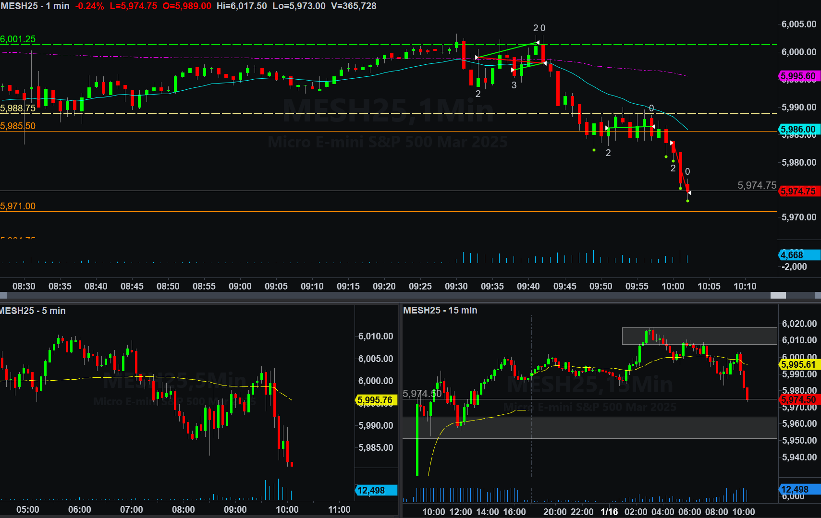Click the 1/16 date marker on 15 min axis
This screenshot has height=518, width=821.
pos(609,512)
